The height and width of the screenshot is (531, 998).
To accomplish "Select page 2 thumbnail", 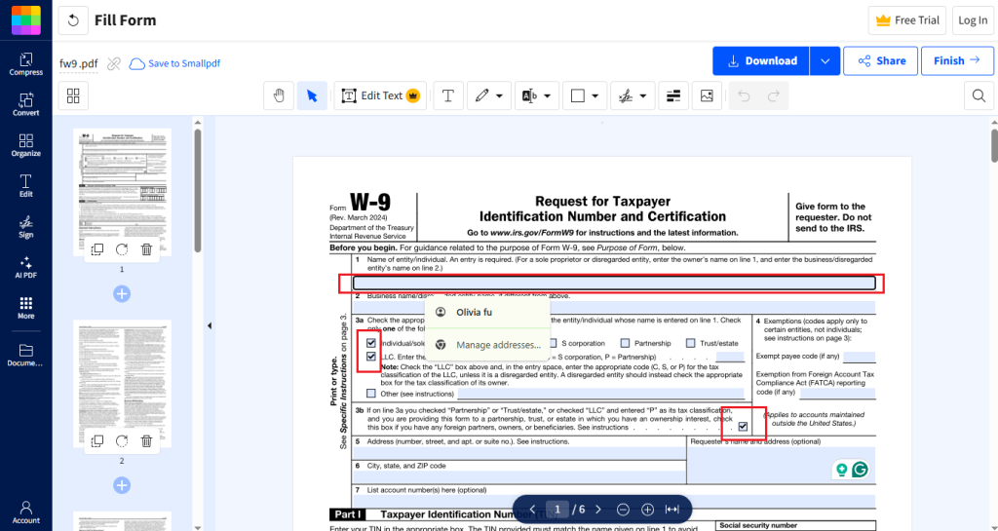I will [122, 384].
